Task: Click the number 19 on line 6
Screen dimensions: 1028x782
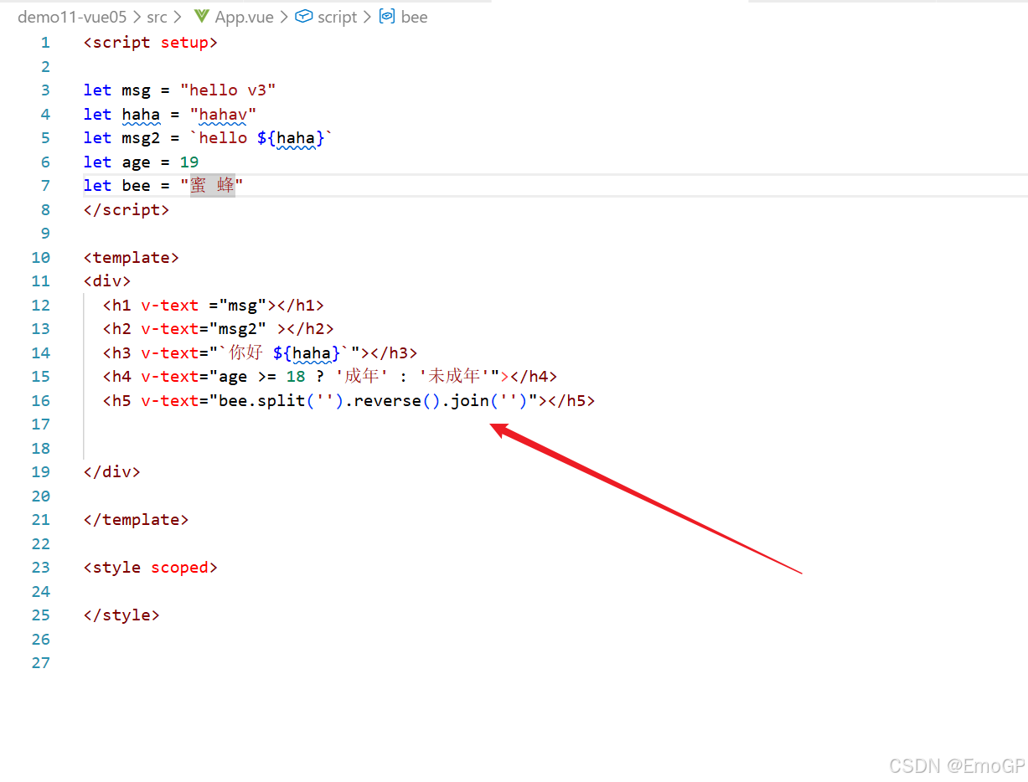Action: pyautogui.click(x=189, y=162)
